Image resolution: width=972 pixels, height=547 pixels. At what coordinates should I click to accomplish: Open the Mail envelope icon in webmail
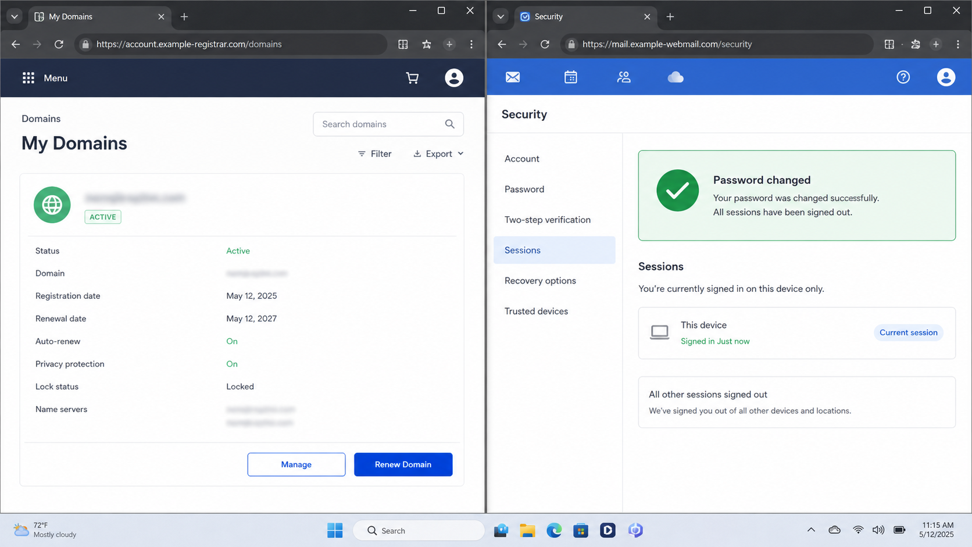[x=513, y=77]
